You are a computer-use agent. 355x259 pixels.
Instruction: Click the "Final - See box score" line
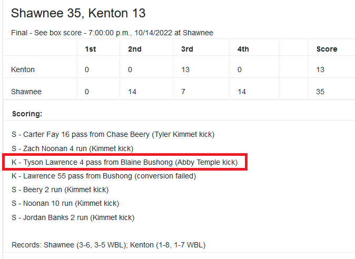click(x=112, y=33)
